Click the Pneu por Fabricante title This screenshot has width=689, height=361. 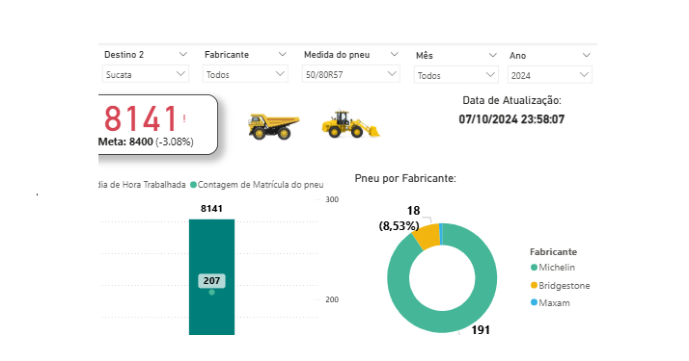coord(405,178)
